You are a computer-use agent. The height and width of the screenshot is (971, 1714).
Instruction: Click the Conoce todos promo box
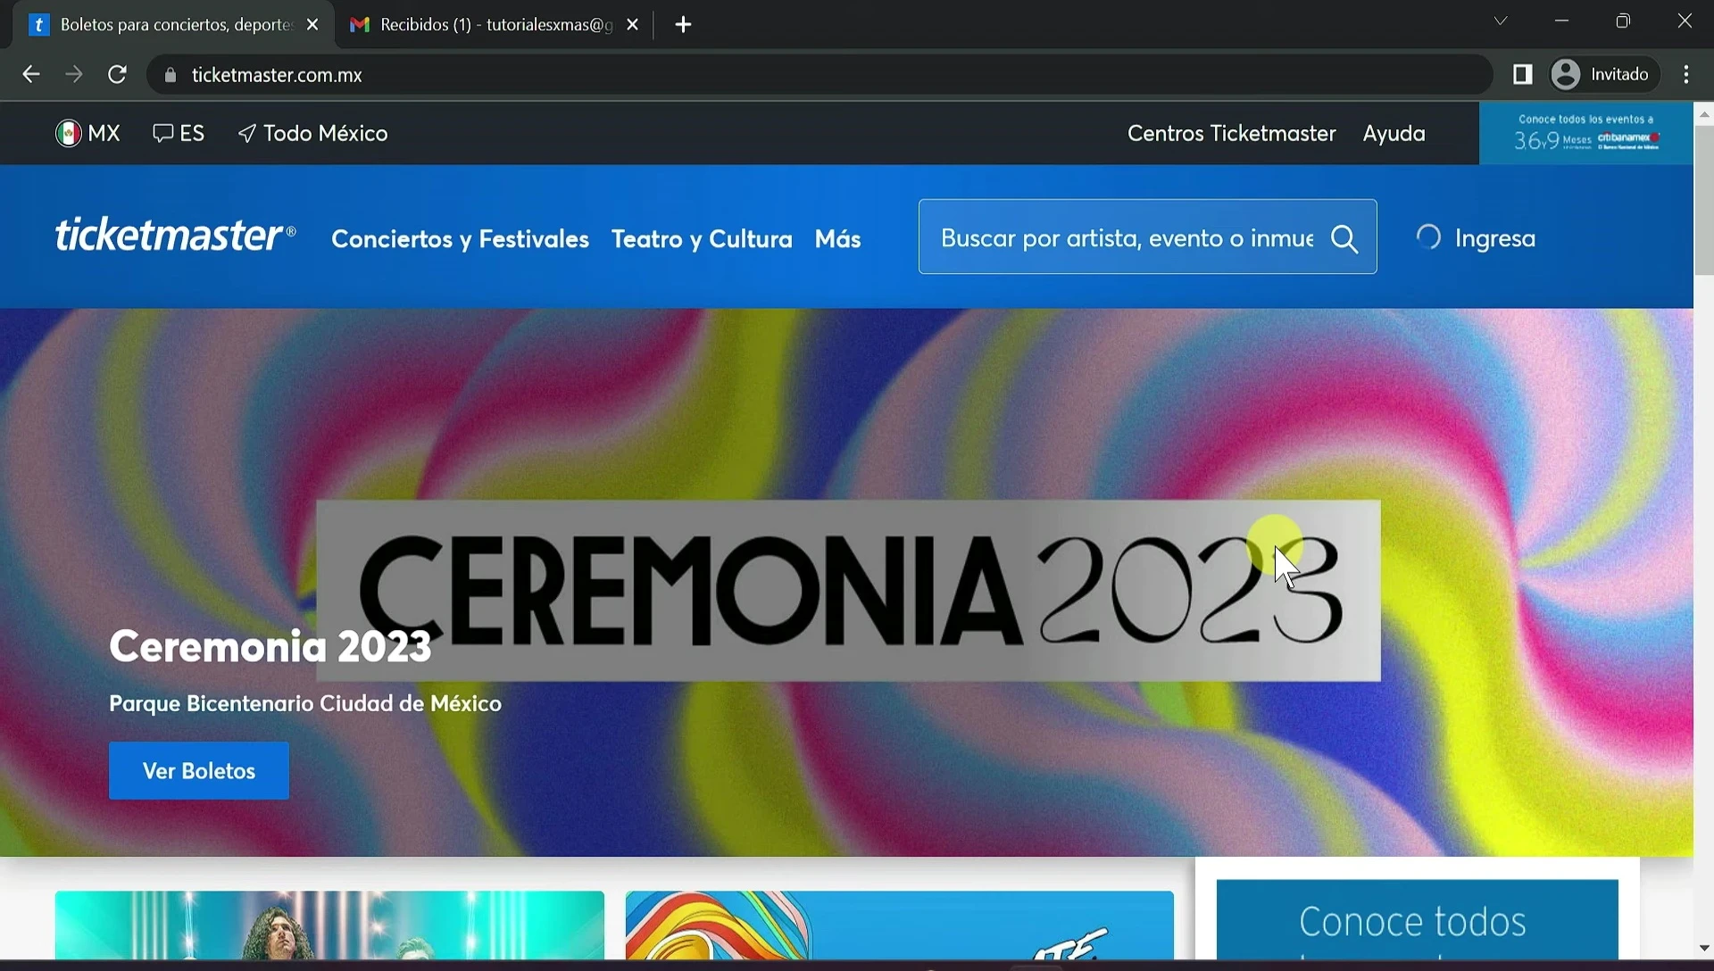point(1417,919)
